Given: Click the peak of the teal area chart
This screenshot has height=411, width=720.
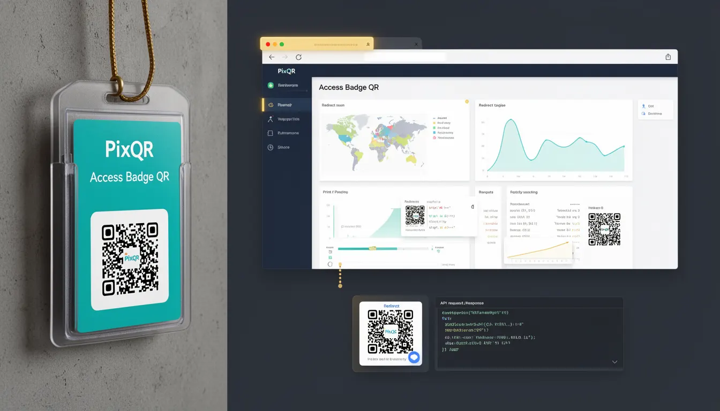Looking at the screenshot, I should pos(511,120).
